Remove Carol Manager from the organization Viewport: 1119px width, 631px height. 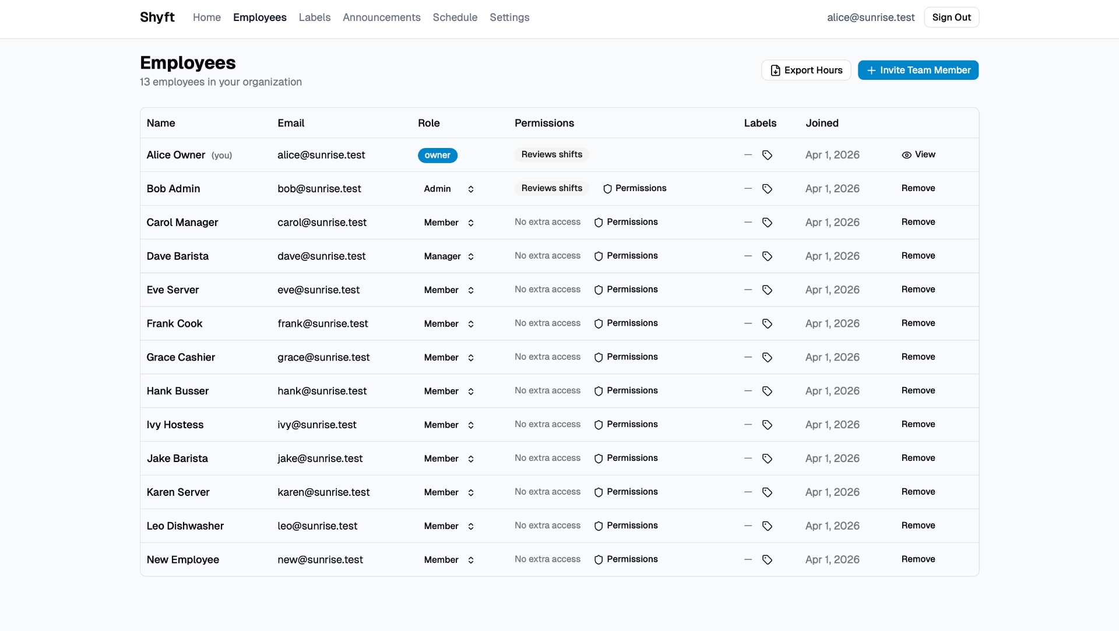tap(919, 222)
